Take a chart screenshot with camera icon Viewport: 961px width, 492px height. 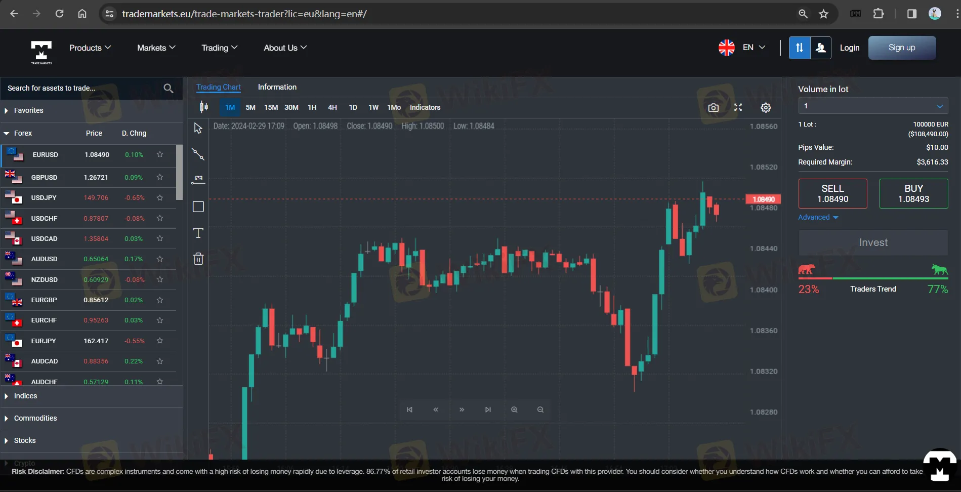tap(713, 108)
